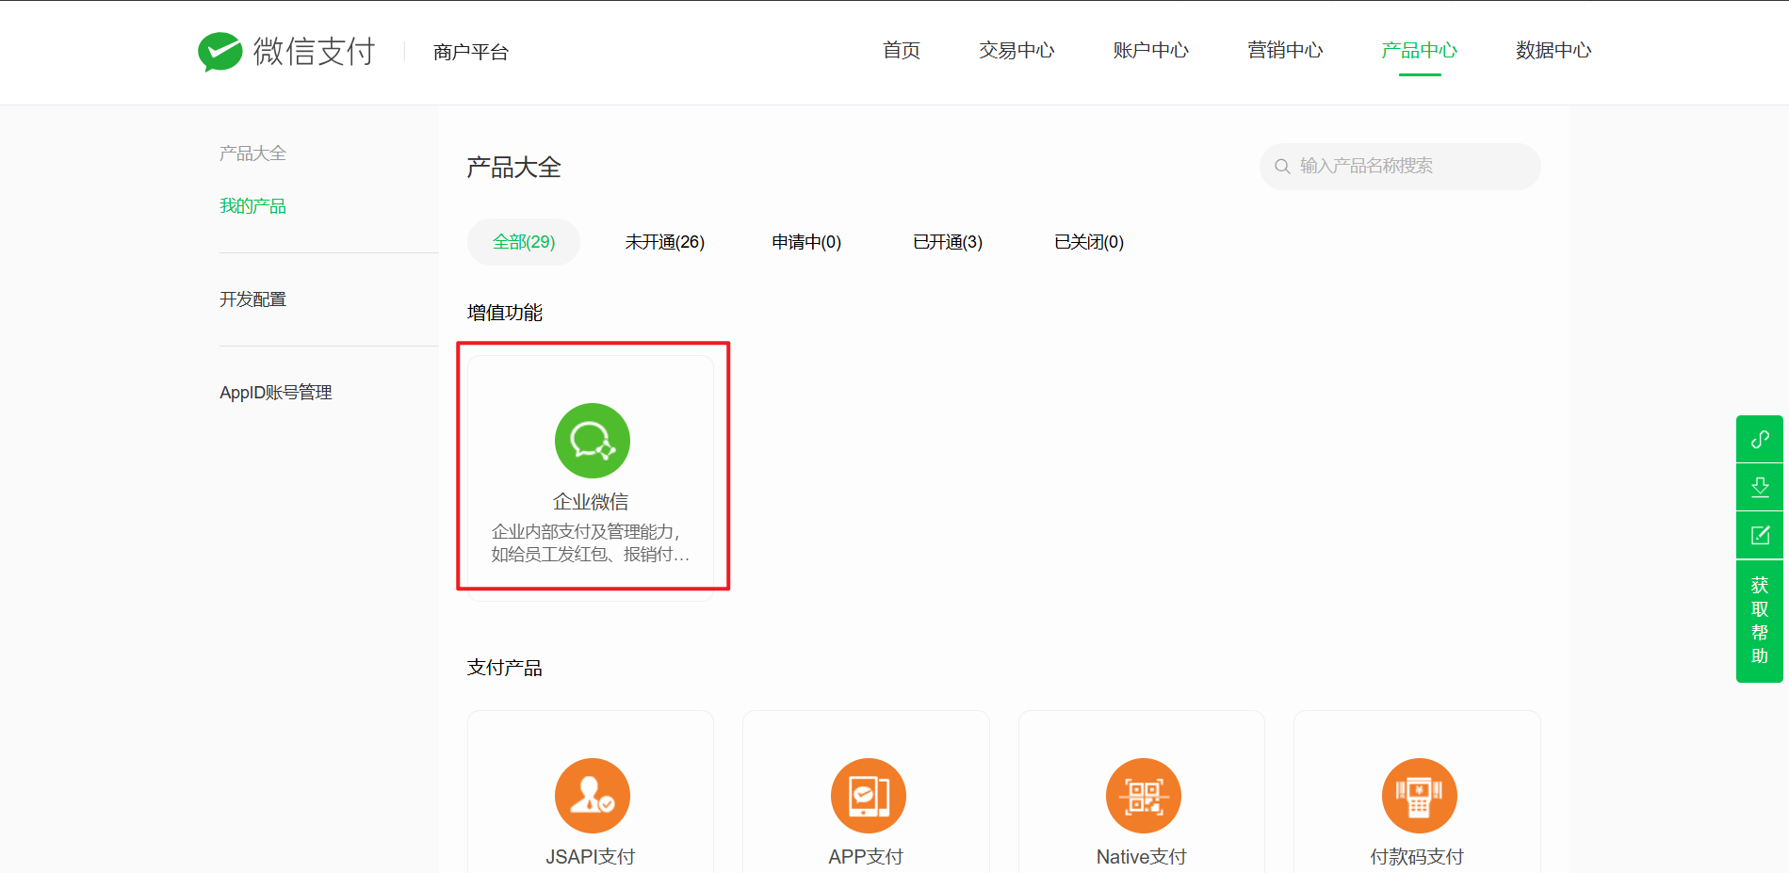Click the APP支付 label
The width and height of the screenshot is (1789, 873).
click(866, 857)
